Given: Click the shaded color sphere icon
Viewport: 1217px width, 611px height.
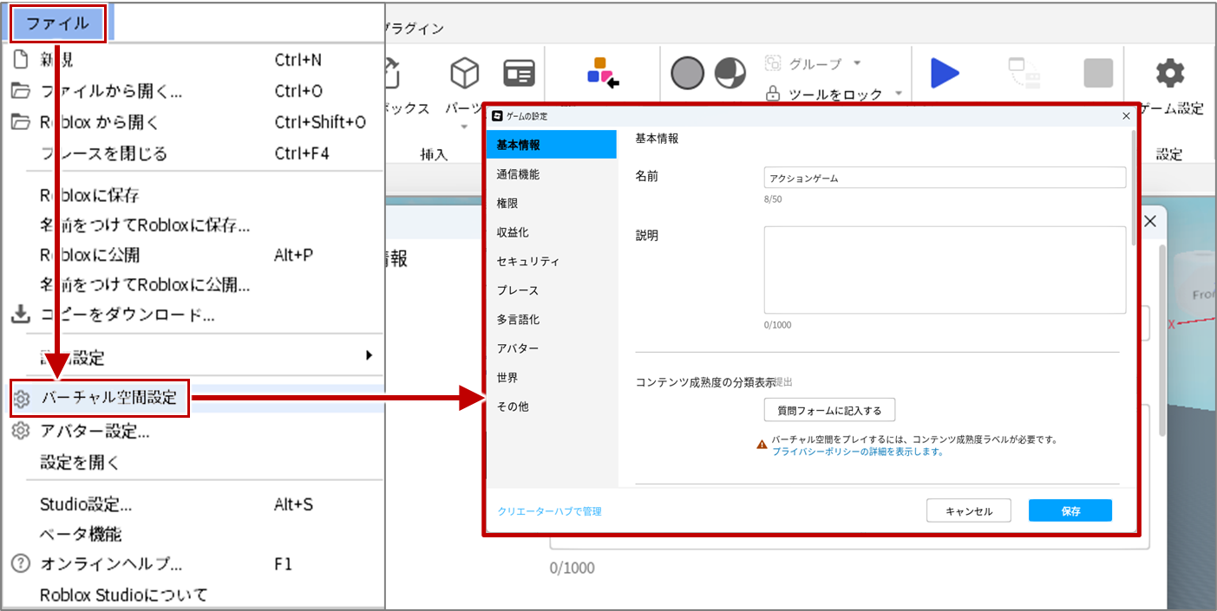Looking at the screenshot, I should click(x=730, y=74).
